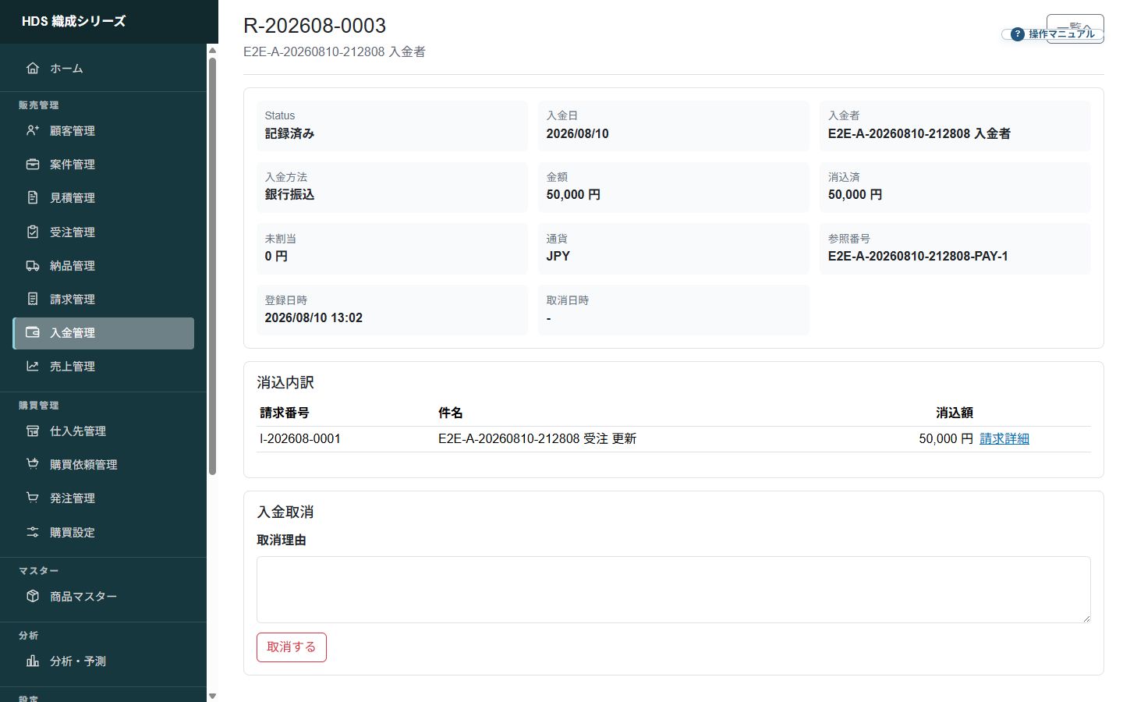Open 発注管理 via its cart icon
The width and height of the screenshot is (1123, 702).
coord(33,498)
